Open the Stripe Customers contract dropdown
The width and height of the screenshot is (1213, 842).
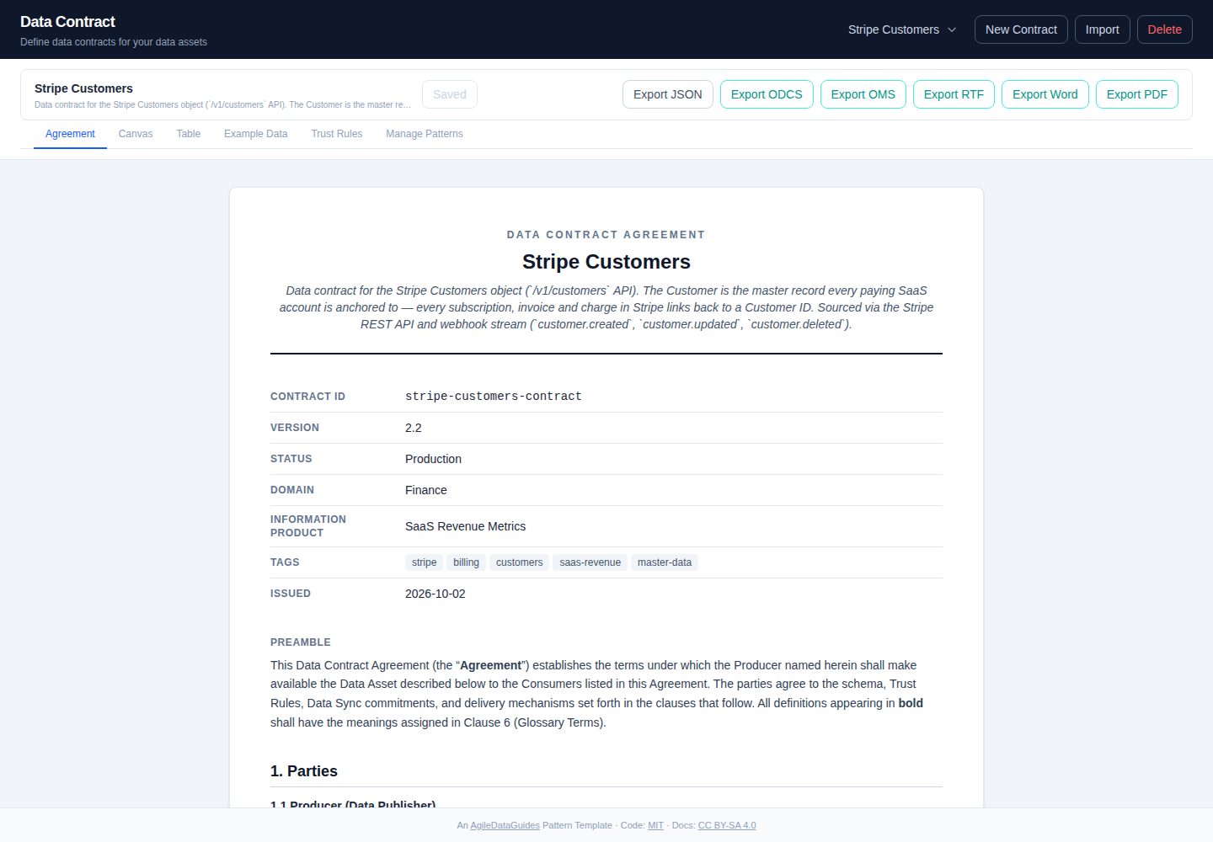click(x=902, y=29)
